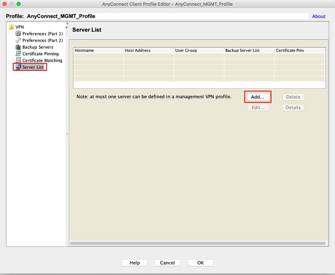Click the disabled Delete button

293,97
